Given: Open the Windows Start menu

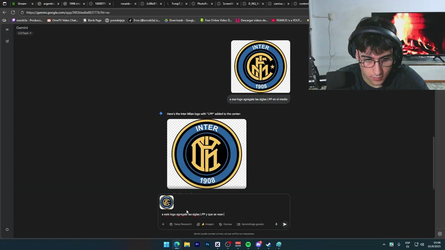Looking at the screenshot, I should click(x=167, y=244).
